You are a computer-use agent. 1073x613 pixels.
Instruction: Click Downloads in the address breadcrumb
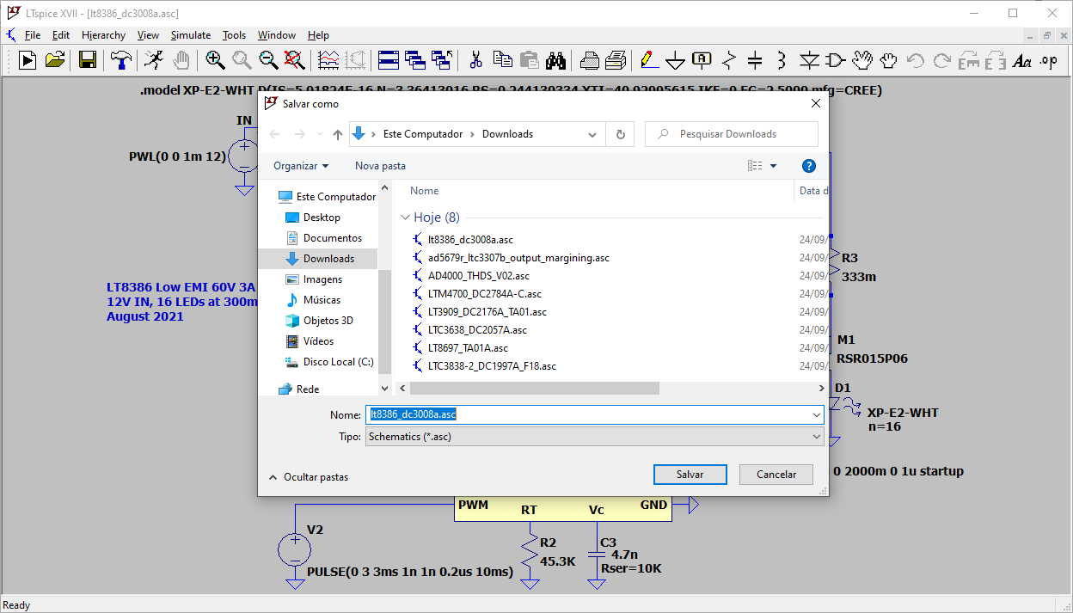[x=507, y=134]
